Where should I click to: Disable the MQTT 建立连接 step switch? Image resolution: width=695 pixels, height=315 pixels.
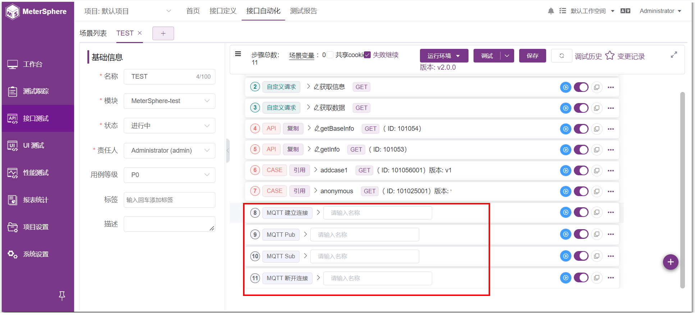pos(581,212)
